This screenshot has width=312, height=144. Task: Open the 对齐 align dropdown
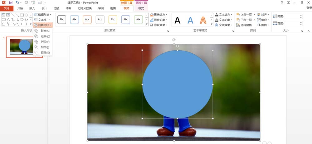[x=263, y=15]
